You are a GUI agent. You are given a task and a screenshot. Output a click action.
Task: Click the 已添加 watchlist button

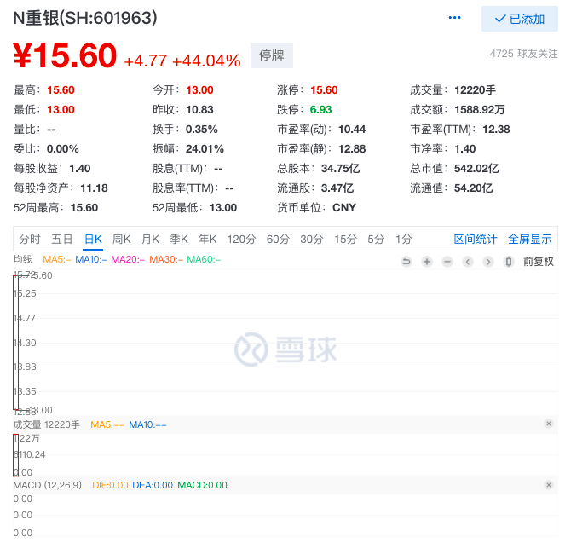[520, 19]
